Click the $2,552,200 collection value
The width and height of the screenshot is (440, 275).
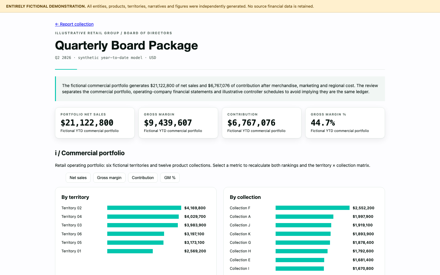pyautogui.click(x=363, y=208)
